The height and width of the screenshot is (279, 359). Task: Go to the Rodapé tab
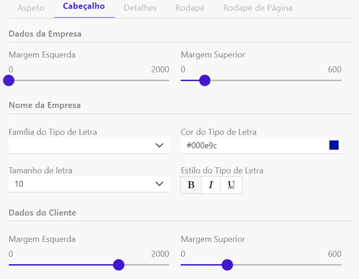[190, 8]
